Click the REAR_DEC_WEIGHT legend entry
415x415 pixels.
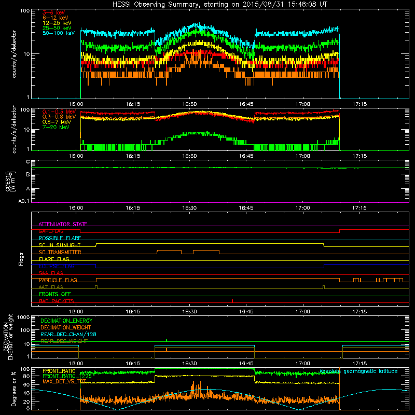64,341
